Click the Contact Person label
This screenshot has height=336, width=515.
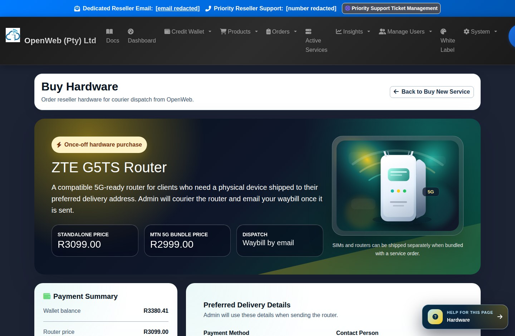pyautogui.click(x=357, y=333)
